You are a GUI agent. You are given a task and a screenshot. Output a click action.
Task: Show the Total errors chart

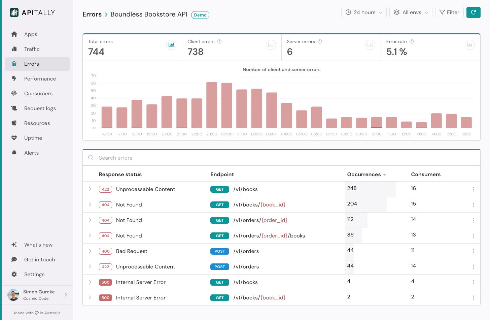tap(171, 45)
